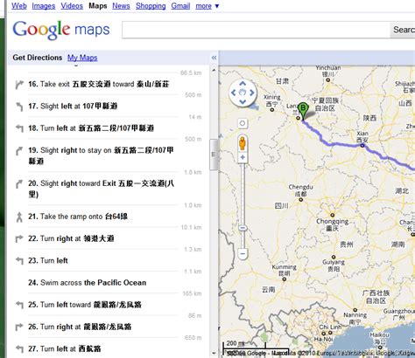Click the slight-left arrow icon for step 17
This screenshot has width=415, height=358.
coord(19,107)
